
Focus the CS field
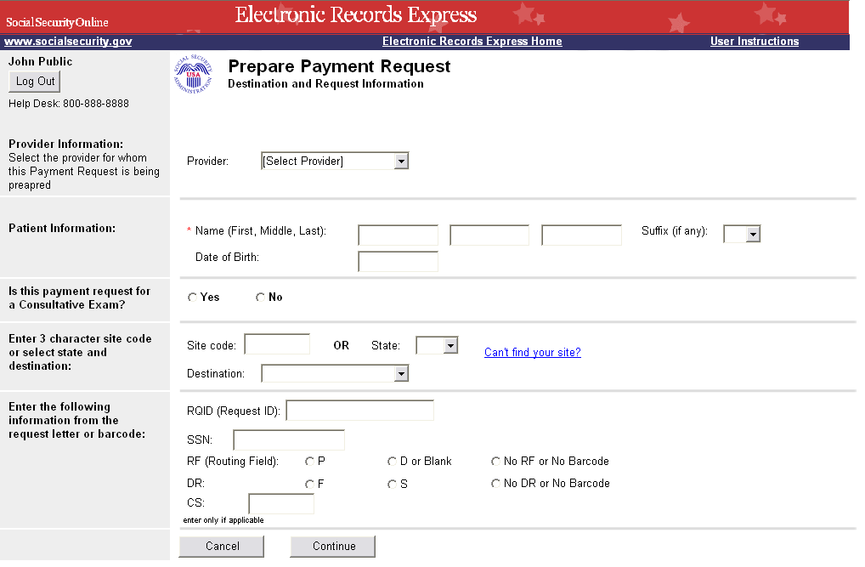(x=281, y=504)
